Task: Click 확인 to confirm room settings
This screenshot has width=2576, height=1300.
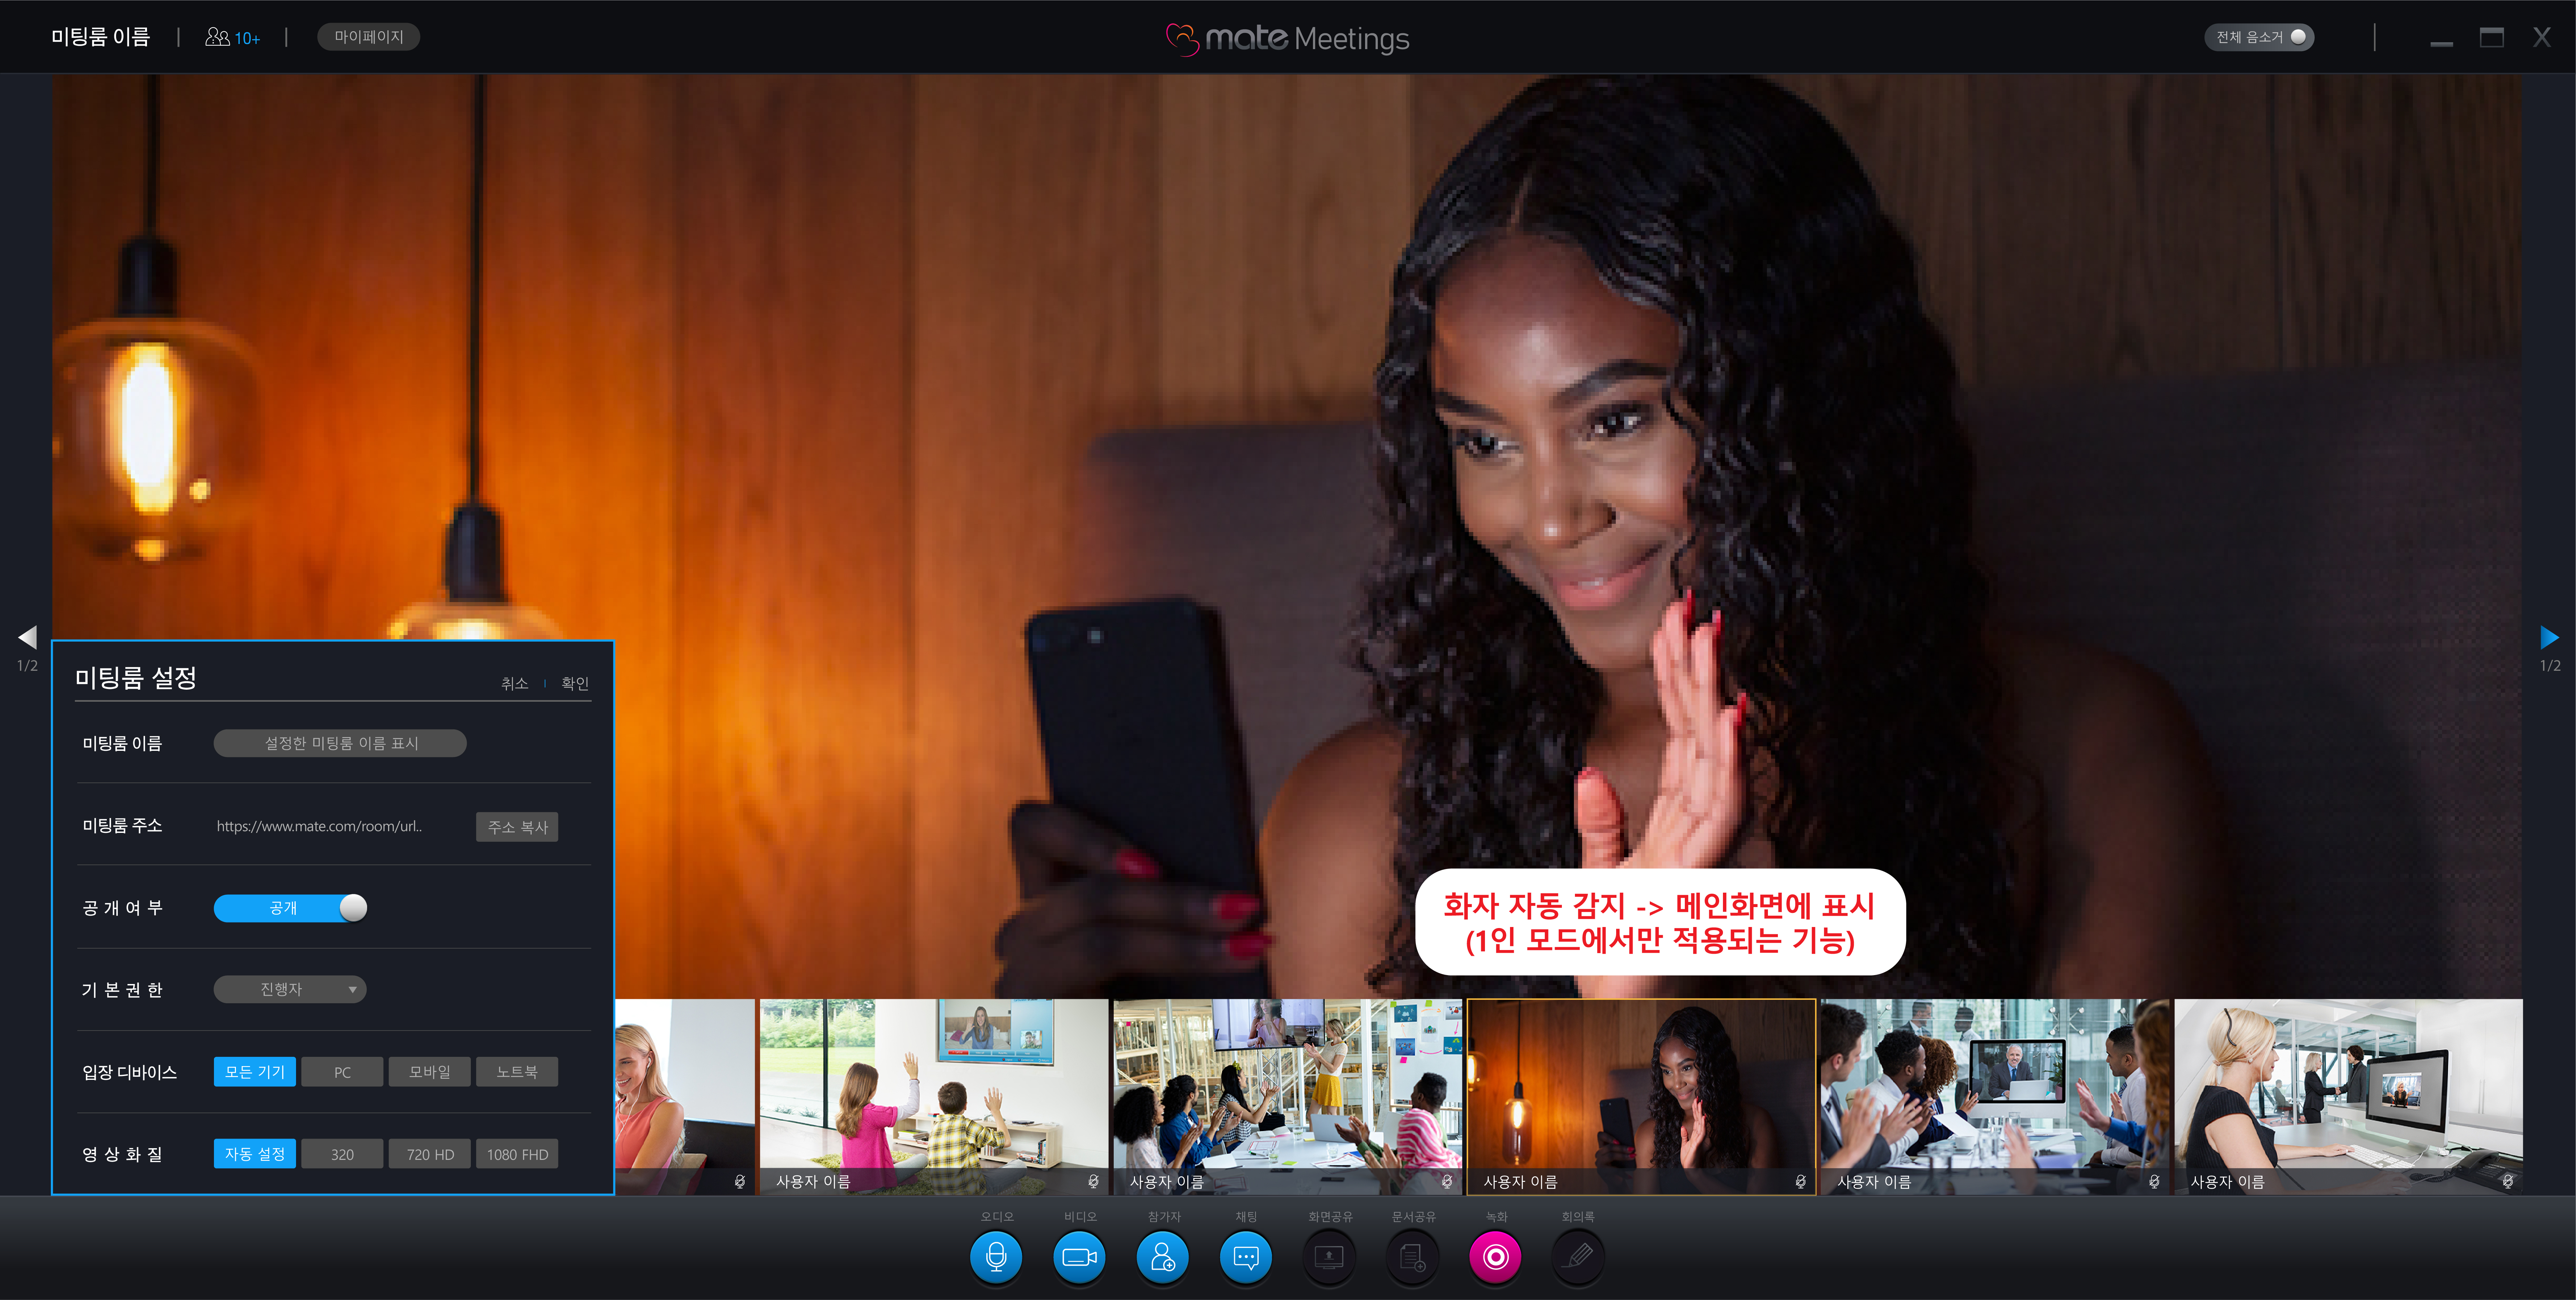Action: point(575,684)
